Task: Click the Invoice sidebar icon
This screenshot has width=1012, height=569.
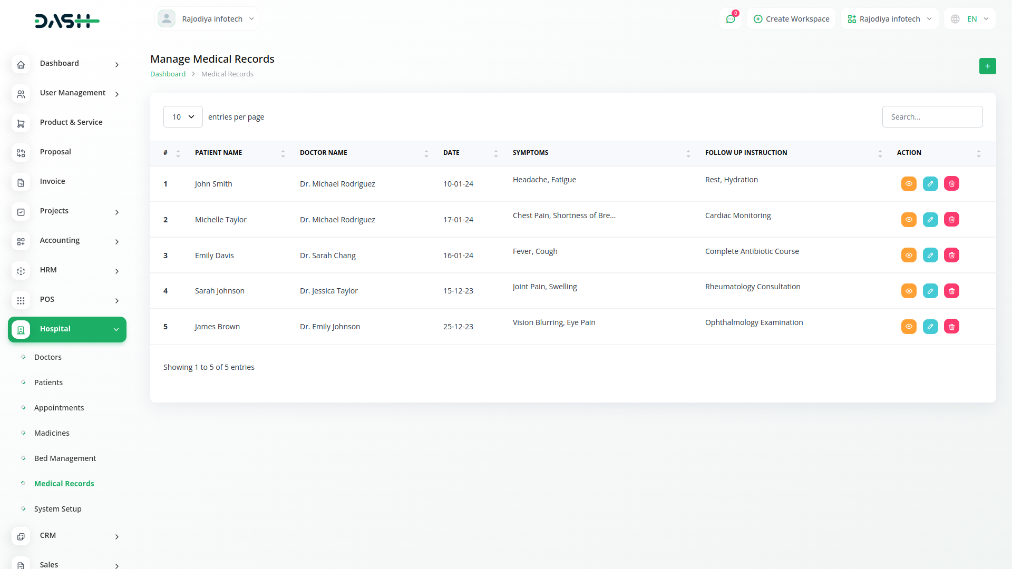Action: [21, 182]
